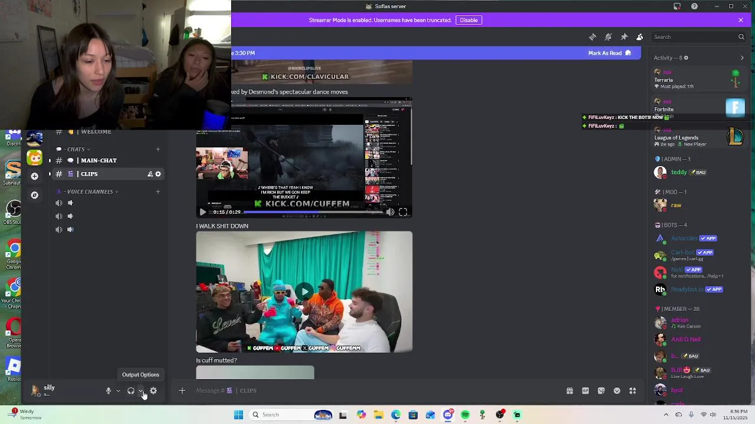Image resolution: width=755 pixels, height=424 pixels.
Task: Collapse the VOICE CHANNELS category
Action: click(x=88, y=192)
